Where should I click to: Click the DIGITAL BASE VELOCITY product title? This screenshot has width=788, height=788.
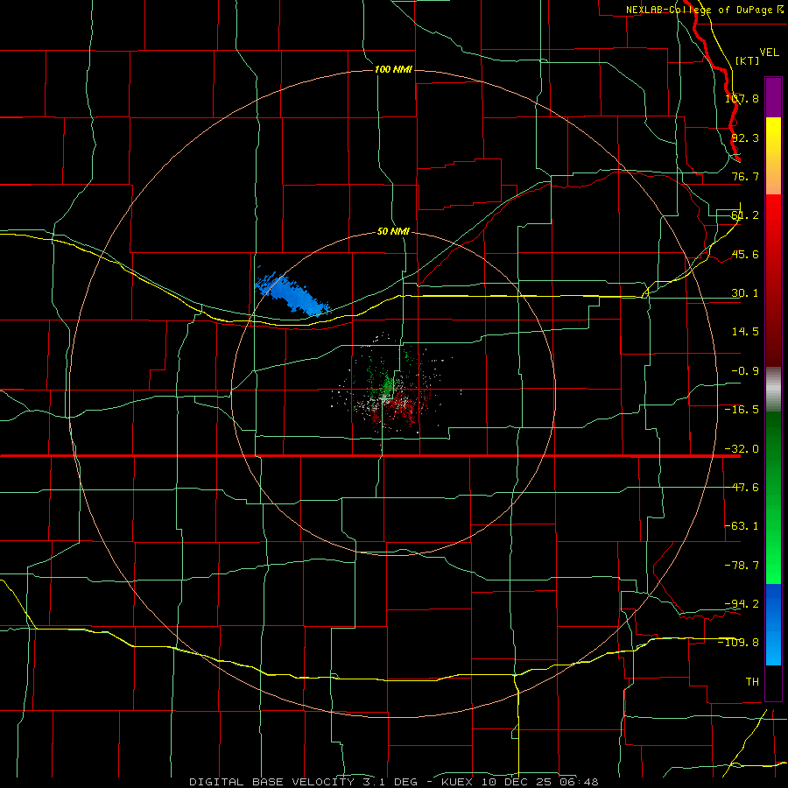tap(272, 782)
